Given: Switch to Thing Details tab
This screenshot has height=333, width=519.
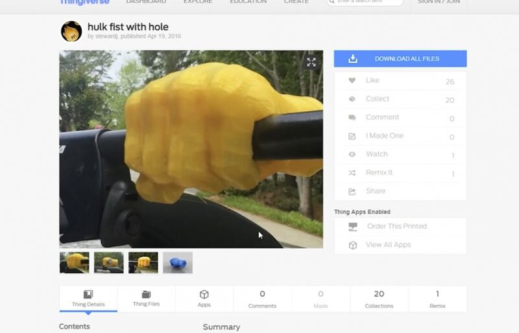Looking at the screenshot, I should click(88, 299).
